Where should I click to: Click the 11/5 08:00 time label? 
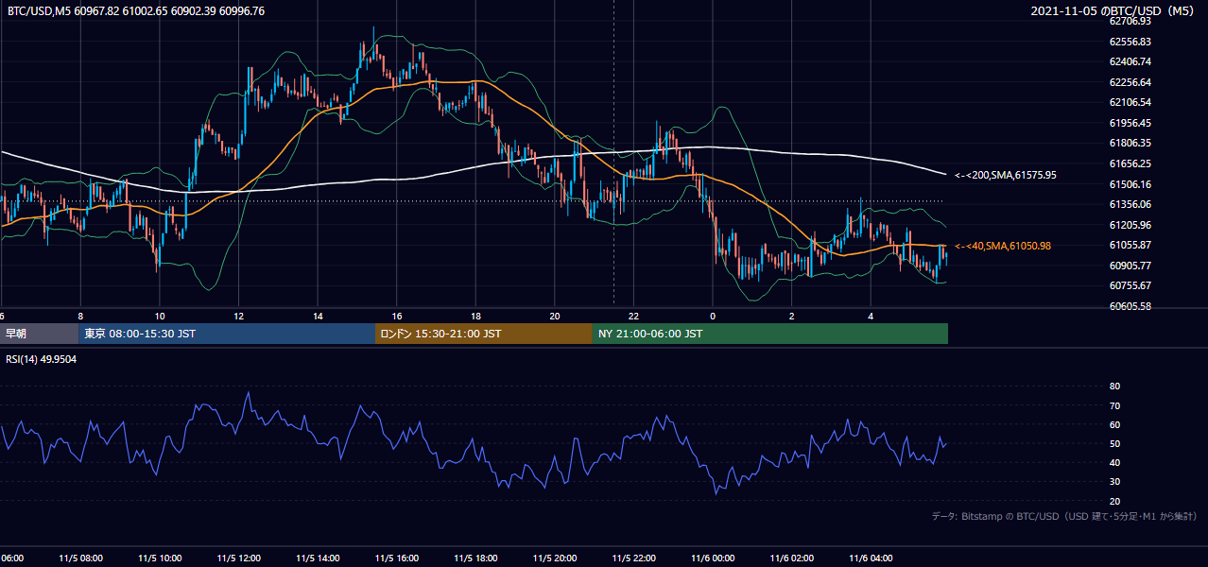click(80, 558)
